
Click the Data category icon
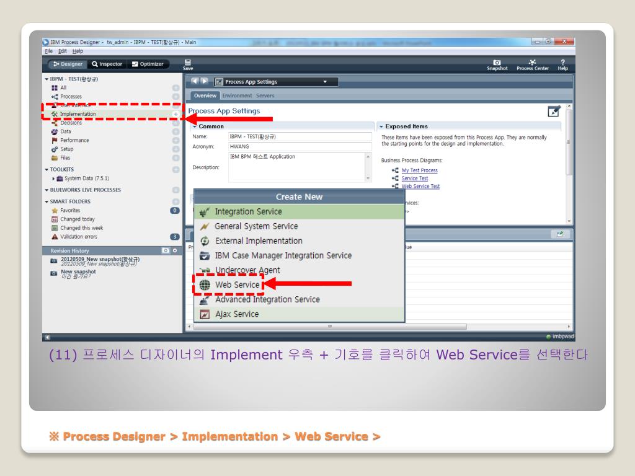(x=55, y=131)
